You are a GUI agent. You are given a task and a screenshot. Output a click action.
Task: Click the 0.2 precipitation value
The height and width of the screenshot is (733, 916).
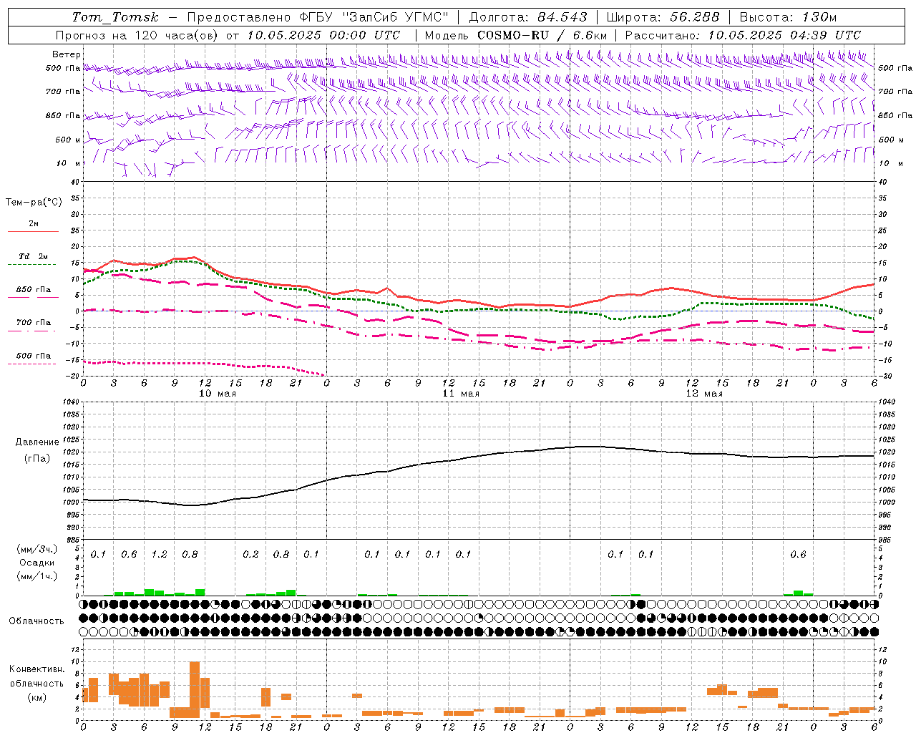coord(250,555)
